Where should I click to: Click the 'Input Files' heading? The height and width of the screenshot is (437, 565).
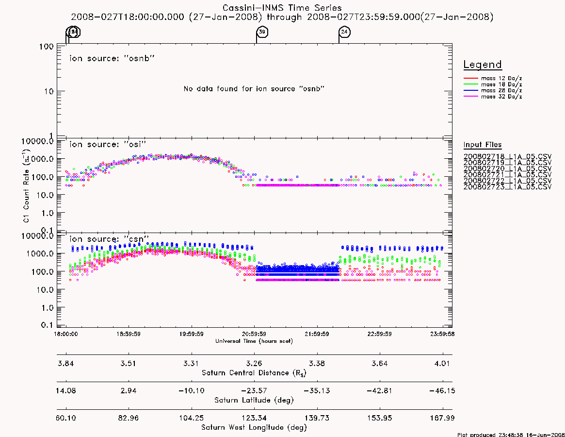(483, 145)
